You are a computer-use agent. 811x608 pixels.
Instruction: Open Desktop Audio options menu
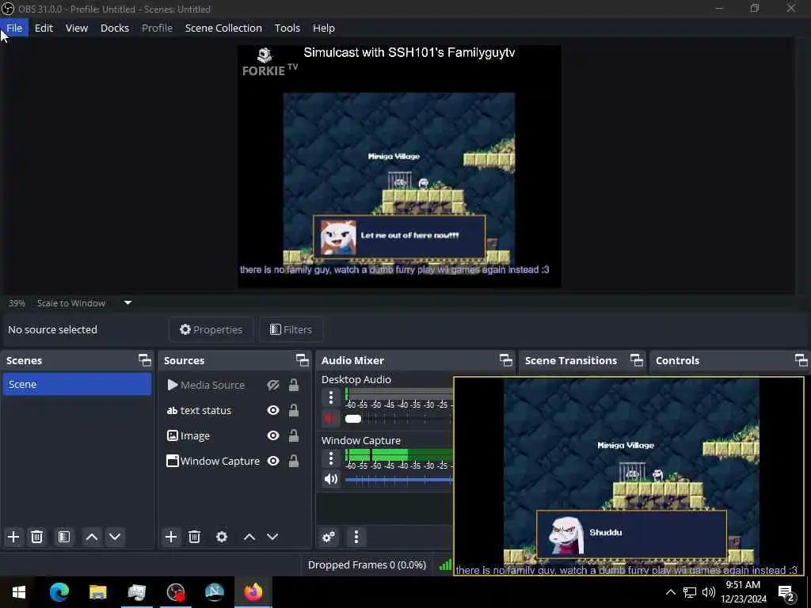(x=331, y=397)
